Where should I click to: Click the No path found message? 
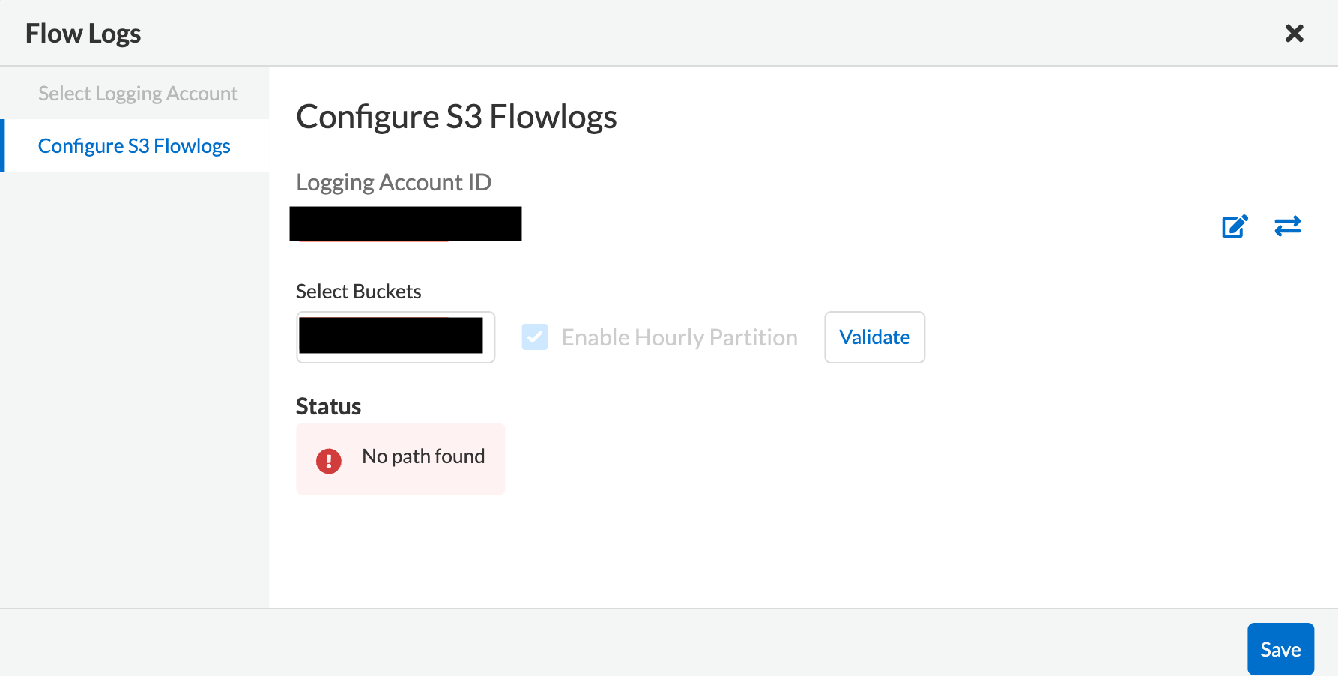(x=423, y=456)
